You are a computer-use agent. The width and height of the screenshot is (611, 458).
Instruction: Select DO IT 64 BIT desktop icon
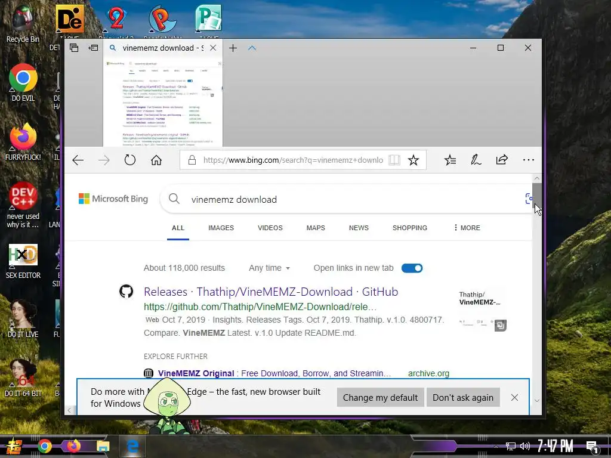click(23, 377)
